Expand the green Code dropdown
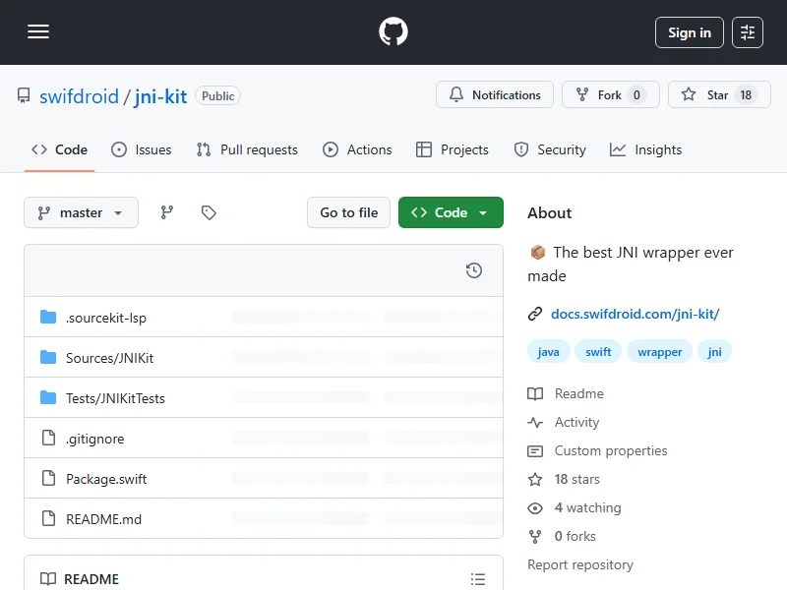Image resolution: width=787 pixels, height=590 pixels. pos(451,212)
